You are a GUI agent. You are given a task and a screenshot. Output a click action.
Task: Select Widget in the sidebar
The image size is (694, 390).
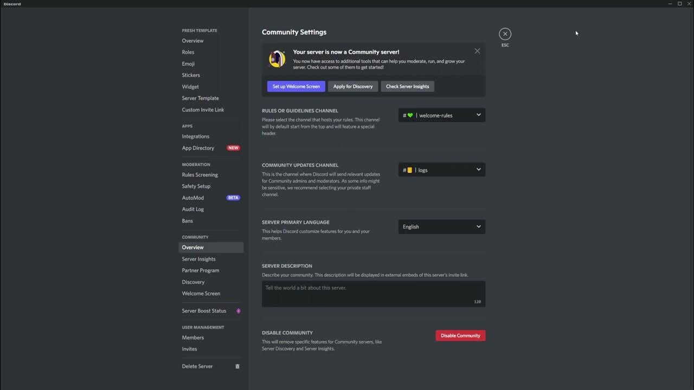click(x=211, y=87)
